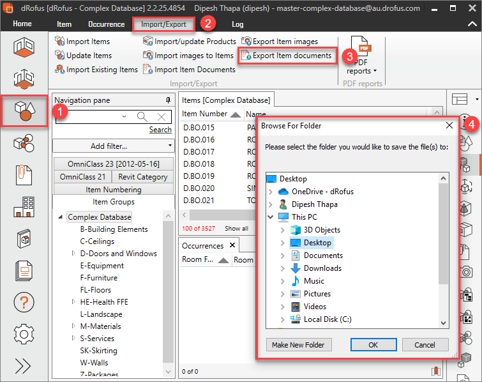The width and height of the screenshot is (482, 382).
Task: Expand the S-Services tree node
Action: 73,338
